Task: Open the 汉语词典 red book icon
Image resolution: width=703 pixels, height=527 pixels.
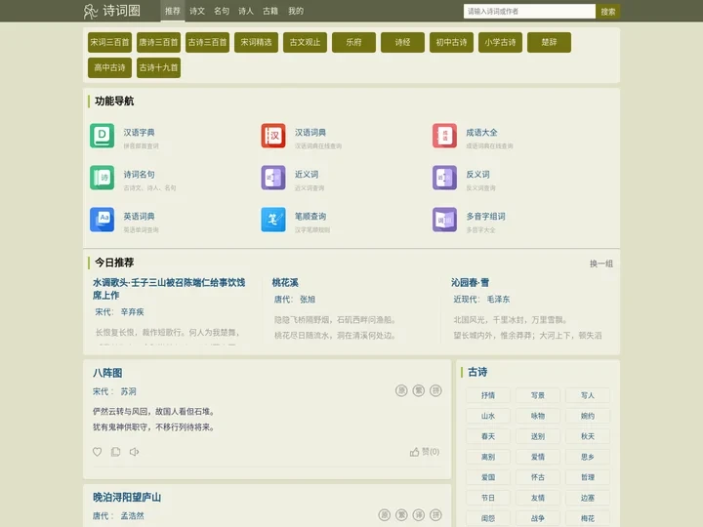Action: (273, 136)
